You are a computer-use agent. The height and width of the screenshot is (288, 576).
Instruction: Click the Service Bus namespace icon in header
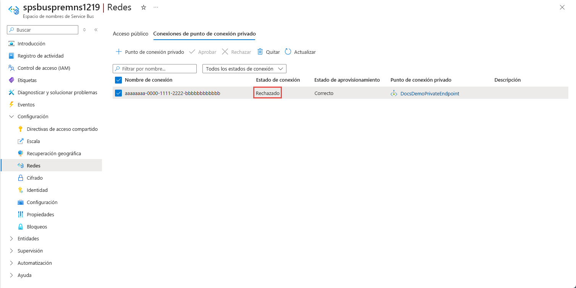pyautogui.click(x=14, y=10)
